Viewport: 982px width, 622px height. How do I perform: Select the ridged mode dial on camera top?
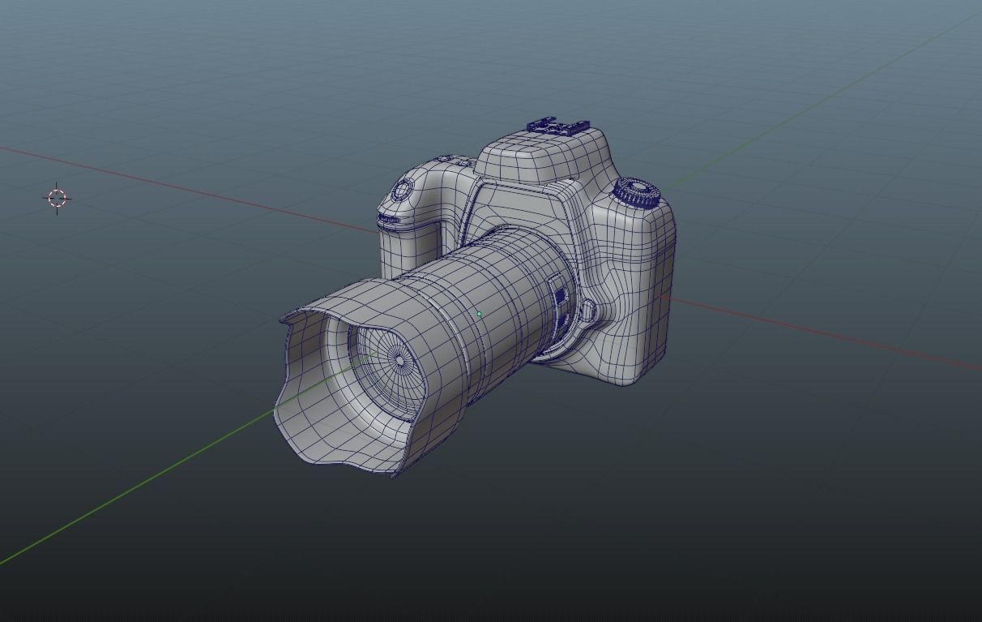(x=637, y=193)
